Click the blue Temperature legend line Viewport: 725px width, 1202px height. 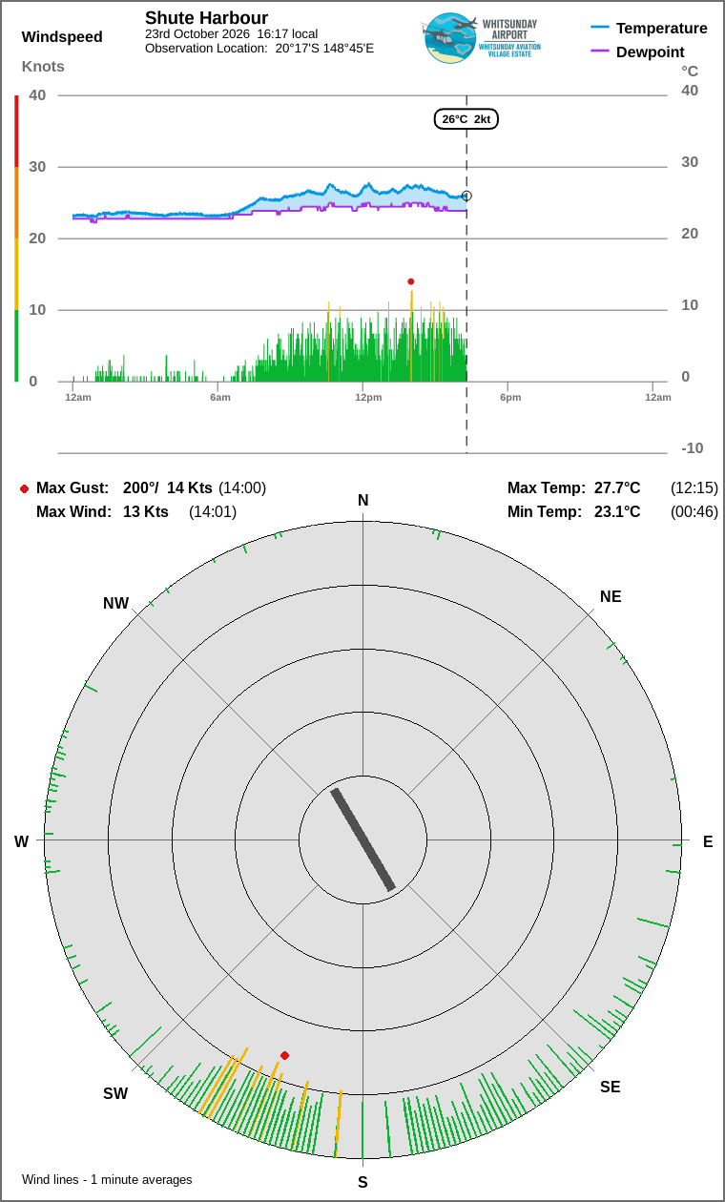(x=600, y=29)
